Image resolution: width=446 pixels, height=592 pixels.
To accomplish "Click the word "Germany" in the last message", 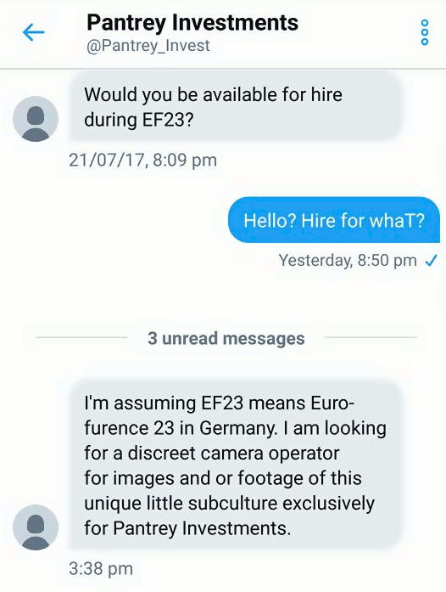I will (x=238, y=429).
